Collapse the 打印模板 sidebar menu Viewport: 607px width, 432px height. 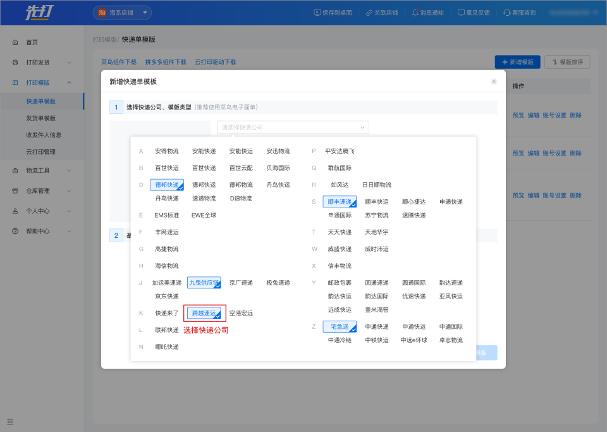tap(69, 83)
